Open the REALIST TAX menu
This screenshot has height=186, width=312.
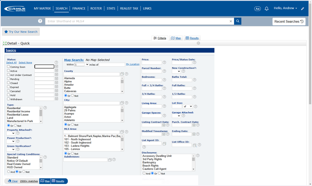(129, 9)
